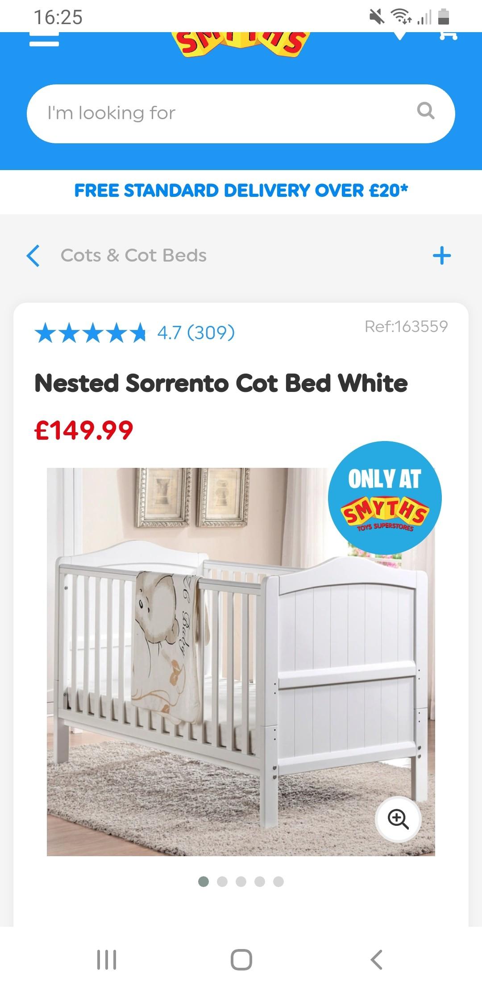Zoom into the product image
This screenshot has height=991, width=482.
[x=398, y=819]
